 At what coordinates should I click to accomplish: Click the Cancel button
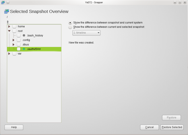(x=149, y=127)
